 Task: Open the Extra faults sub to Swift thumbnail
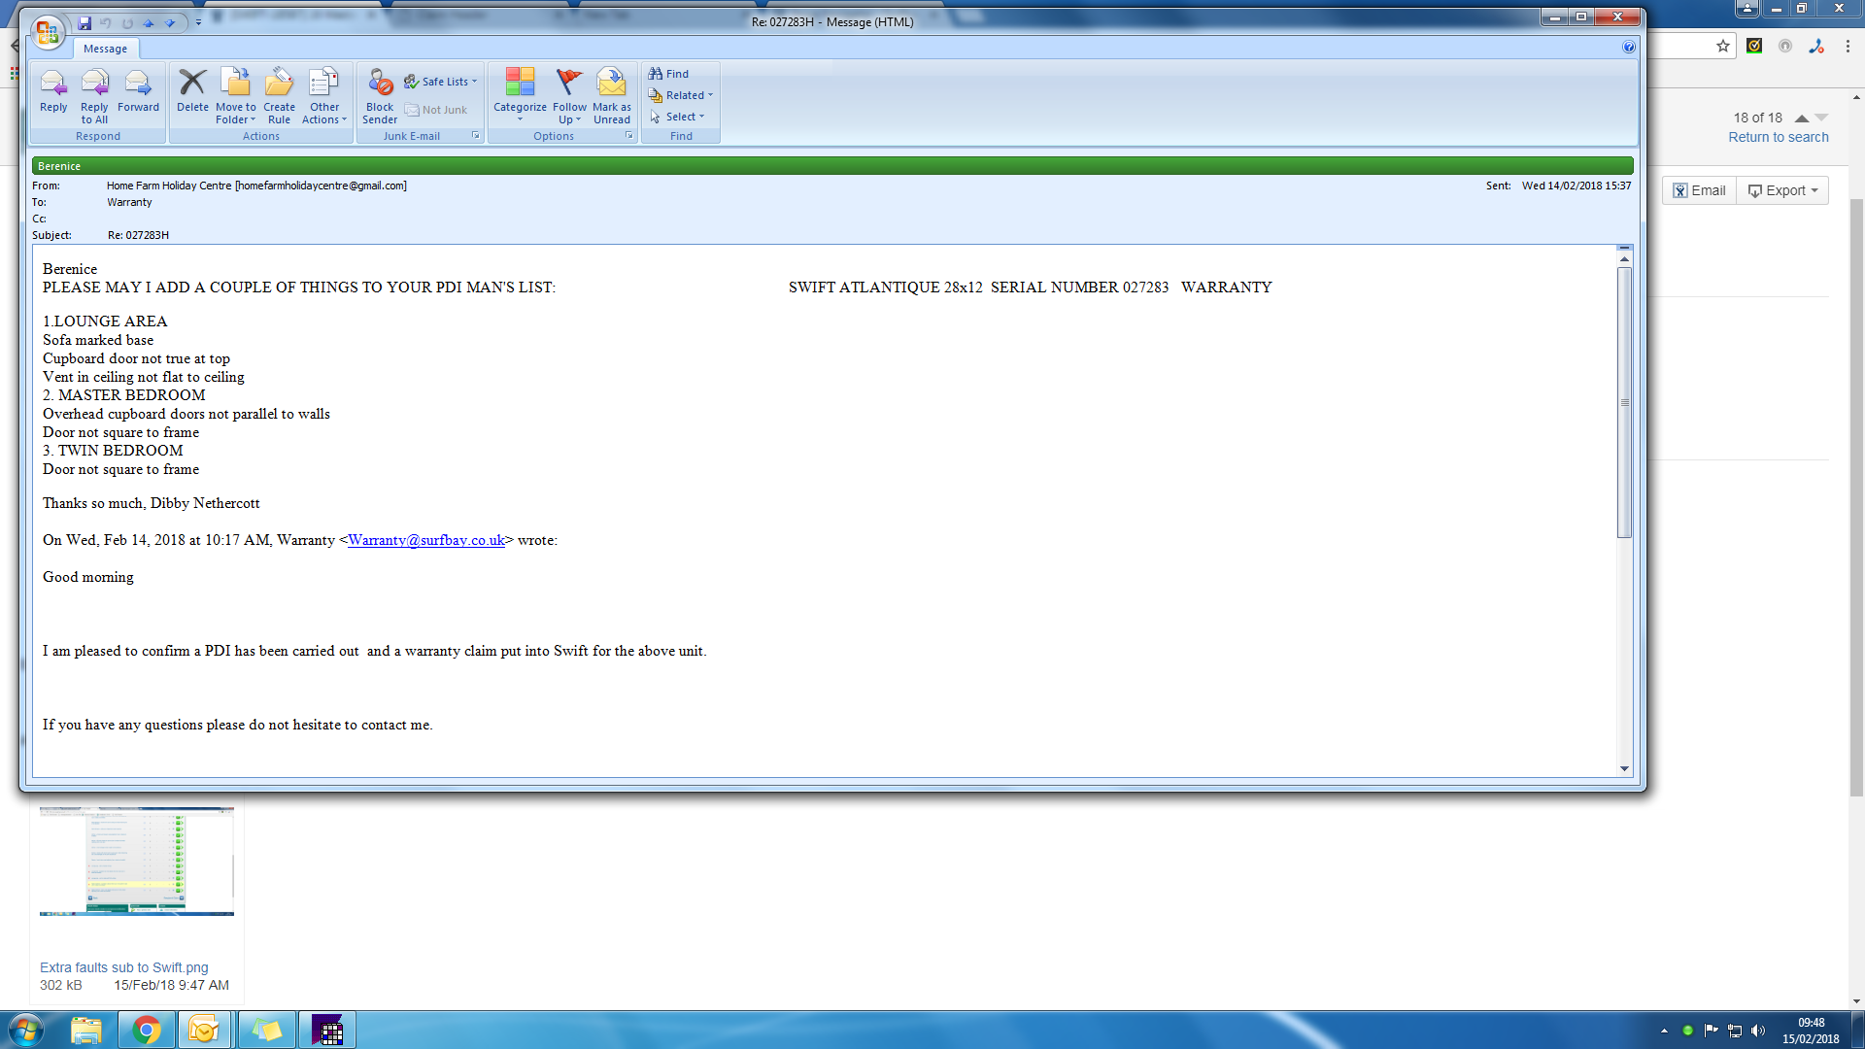pos(137,862)
